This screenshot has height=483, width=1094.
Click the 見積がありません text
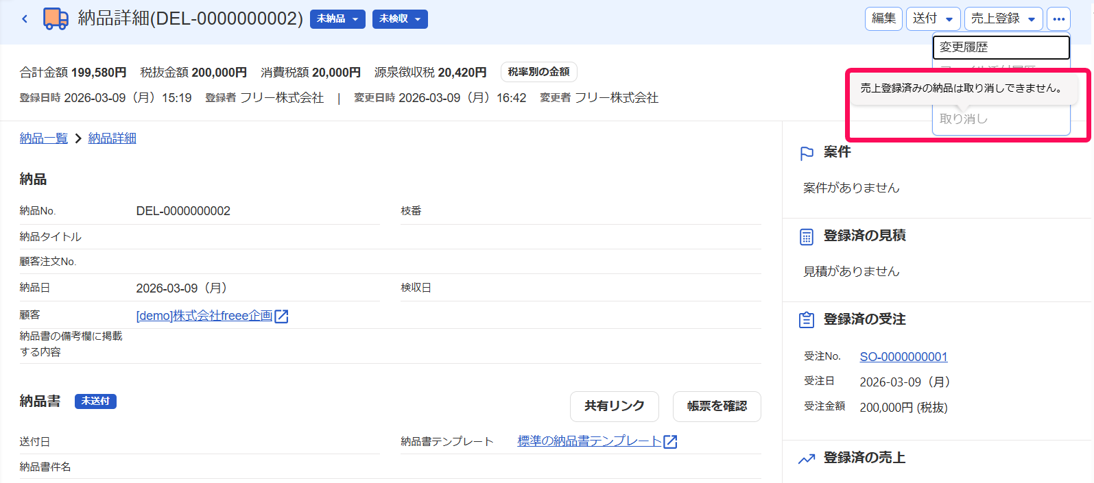pyautogui.click(x=851, y=271)
